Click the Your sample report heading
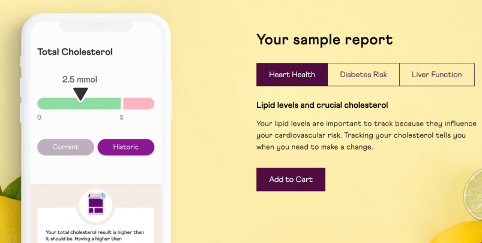Image resolution: width=482 pixels, height=243 pixels. coord(325,40)
